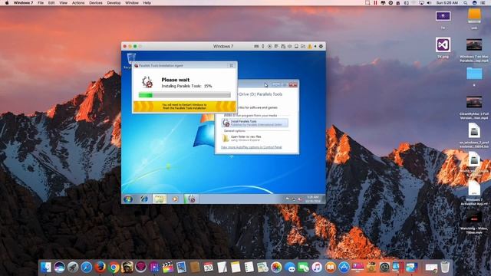Screen dimensions: 491x276
Task: Open Messages from the Dock
Action: click(290, 268)
